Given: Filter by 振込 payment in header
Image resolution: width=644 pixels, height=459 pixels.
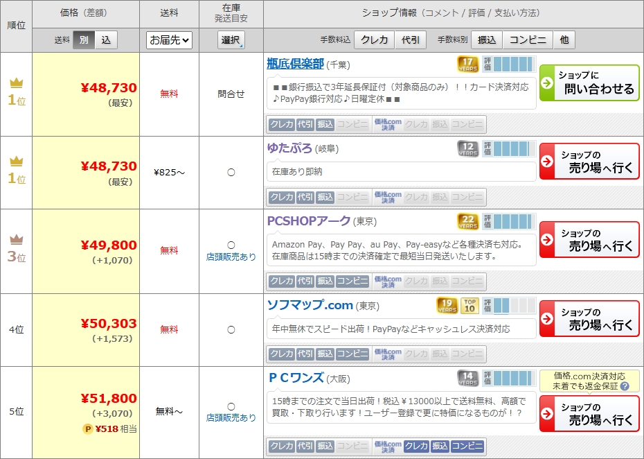Looking at the screenshot, I should pos(487,40).
